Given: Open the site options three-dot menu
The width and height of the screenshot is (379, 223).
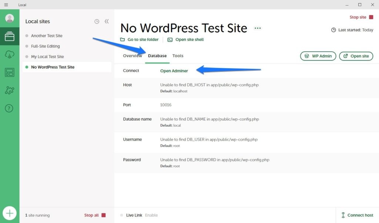Looking at the screenshot, I should [x=258, y=28].
